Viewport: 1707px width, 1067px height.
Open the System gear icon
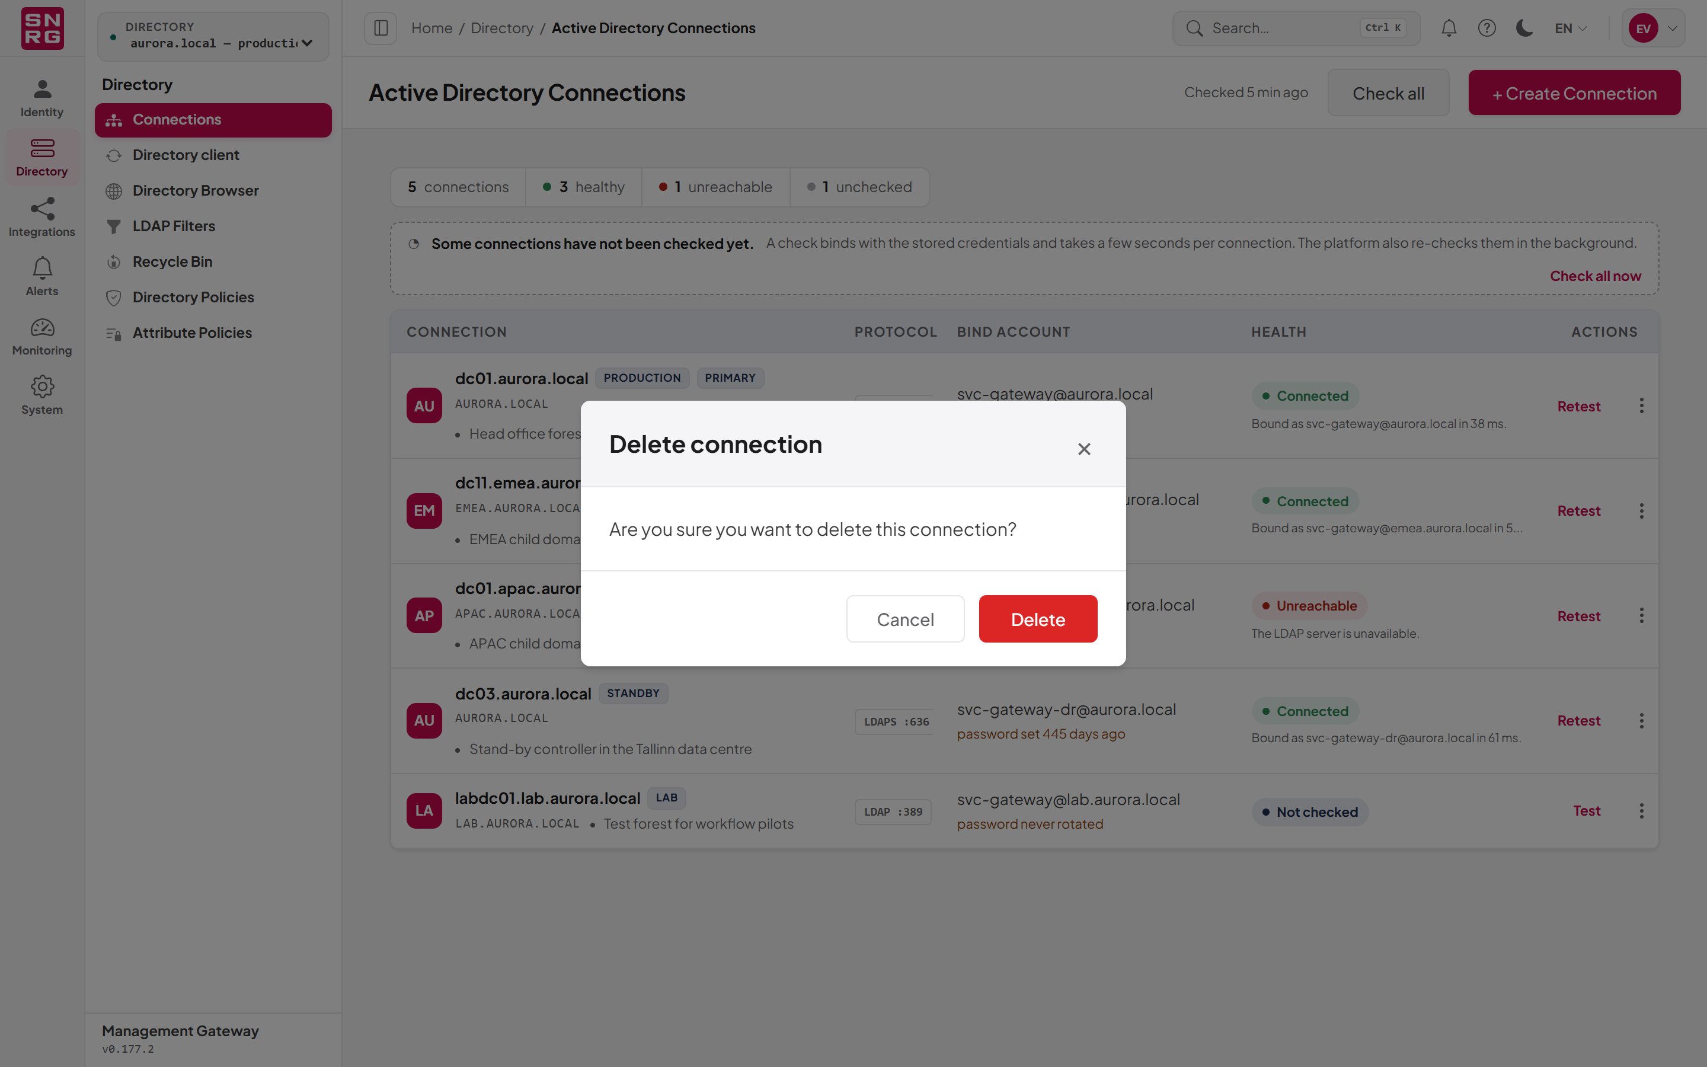(42, 395)
